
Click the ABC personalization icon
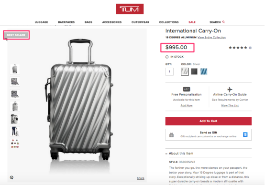(187, 89)
